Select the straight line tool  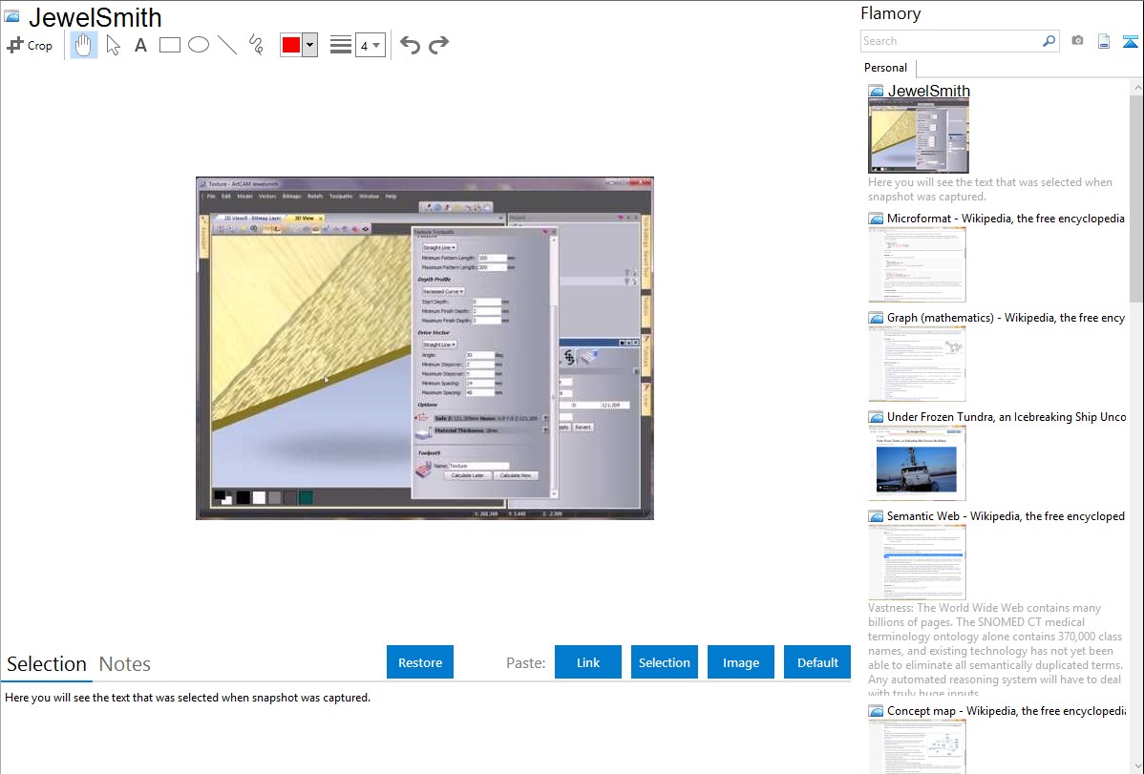[x=227, y=45]
